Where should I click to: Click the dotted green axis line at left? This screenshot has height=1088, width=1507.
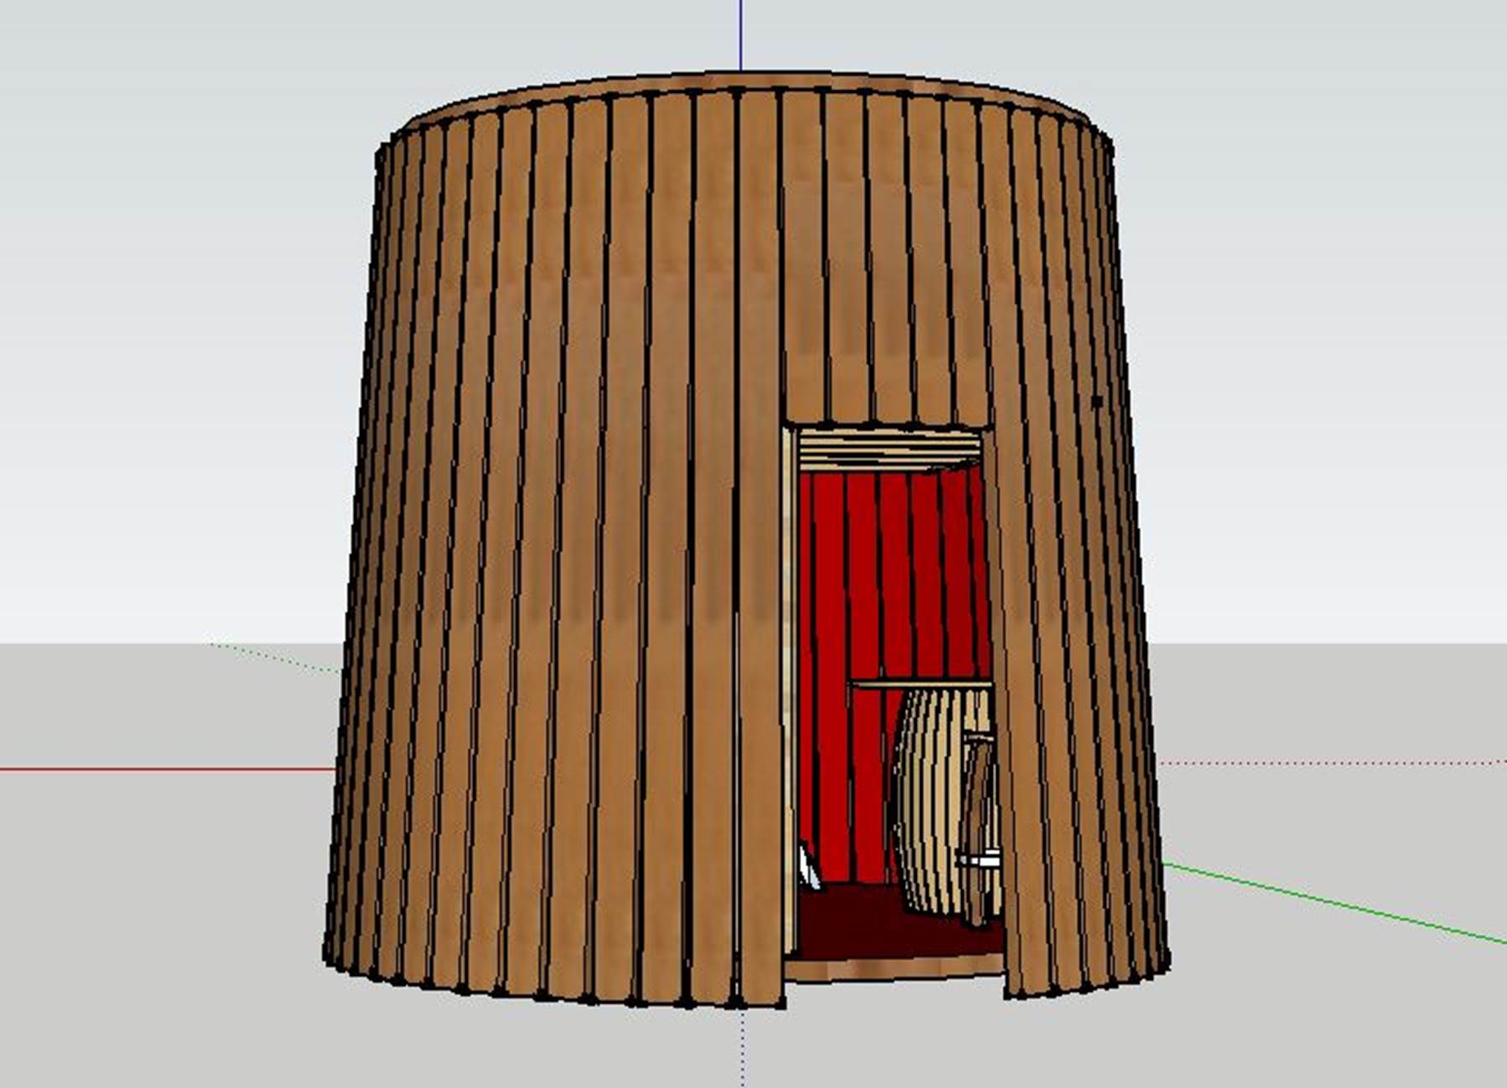point(276,657)
